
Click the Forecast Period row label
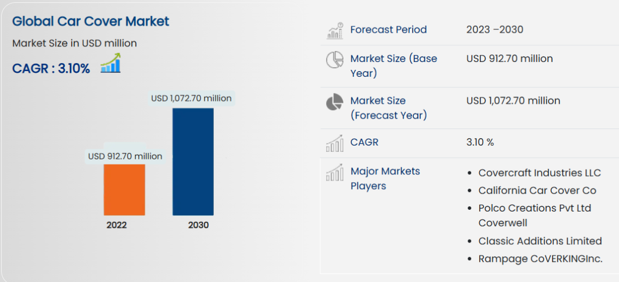tap(389, 29)
